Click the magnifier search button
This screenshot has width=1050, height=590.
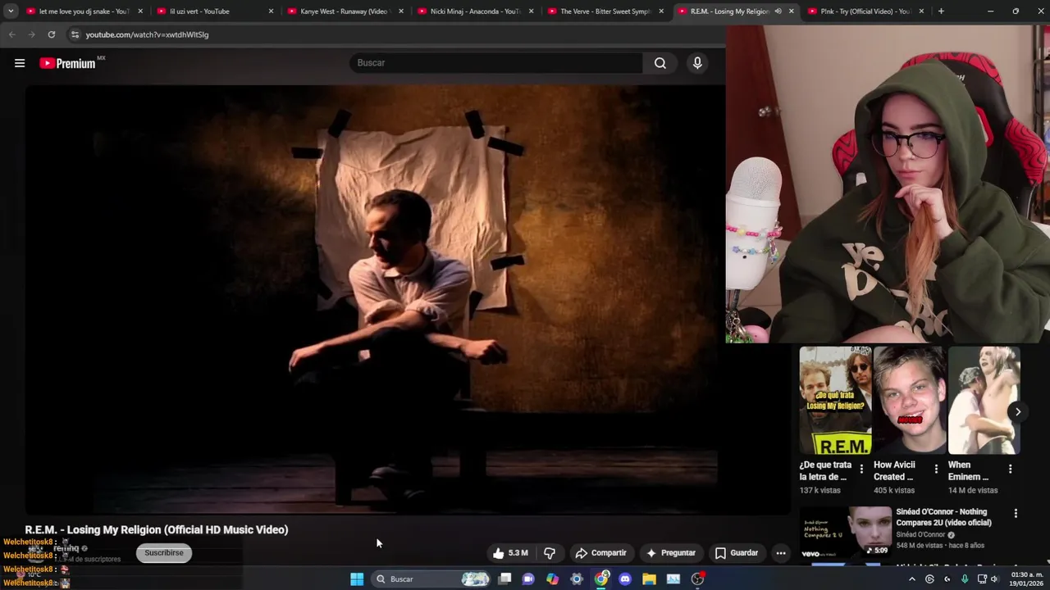(x=660, y=63)
